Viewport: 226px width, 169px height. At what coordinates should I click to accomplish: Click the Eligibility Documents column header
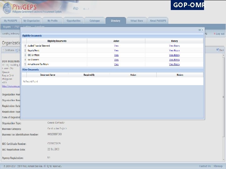tap(57, 41)
